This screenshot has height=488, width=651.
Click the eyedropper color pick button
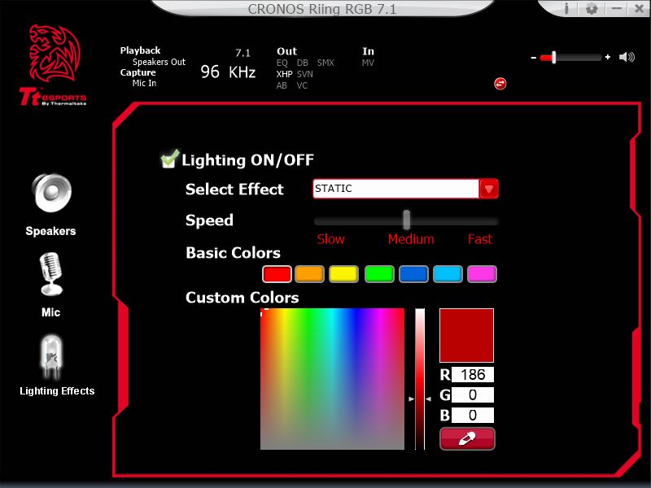(467, 438)
